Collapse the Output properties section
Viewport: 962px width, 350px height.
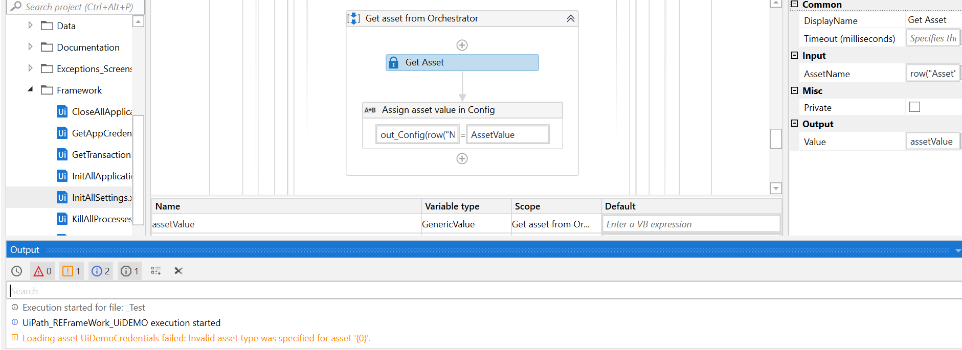(x=794, y=123)
